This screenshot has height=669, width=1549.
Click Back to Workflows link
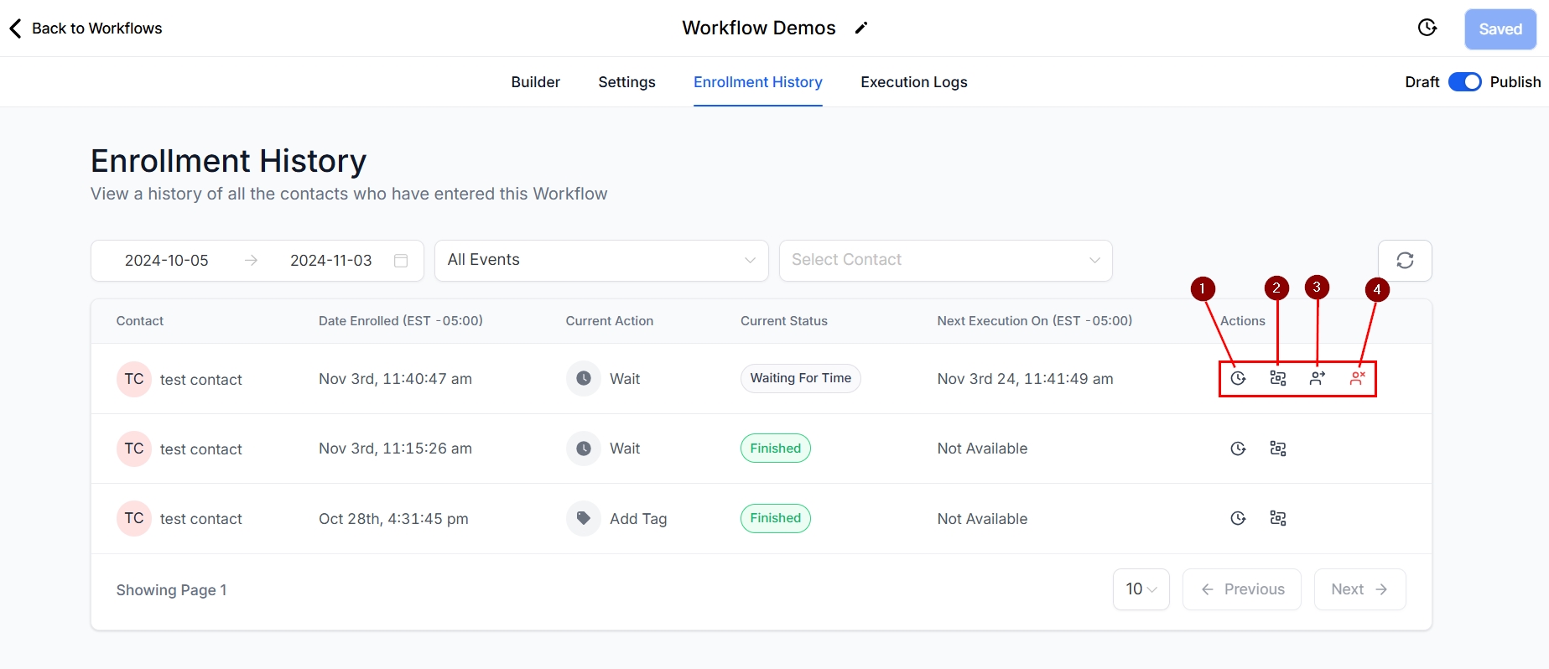click(86, 29)
